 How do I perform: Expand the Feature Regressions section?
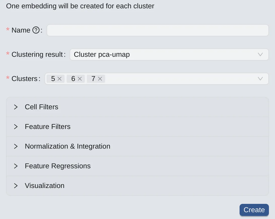(58, 166)
